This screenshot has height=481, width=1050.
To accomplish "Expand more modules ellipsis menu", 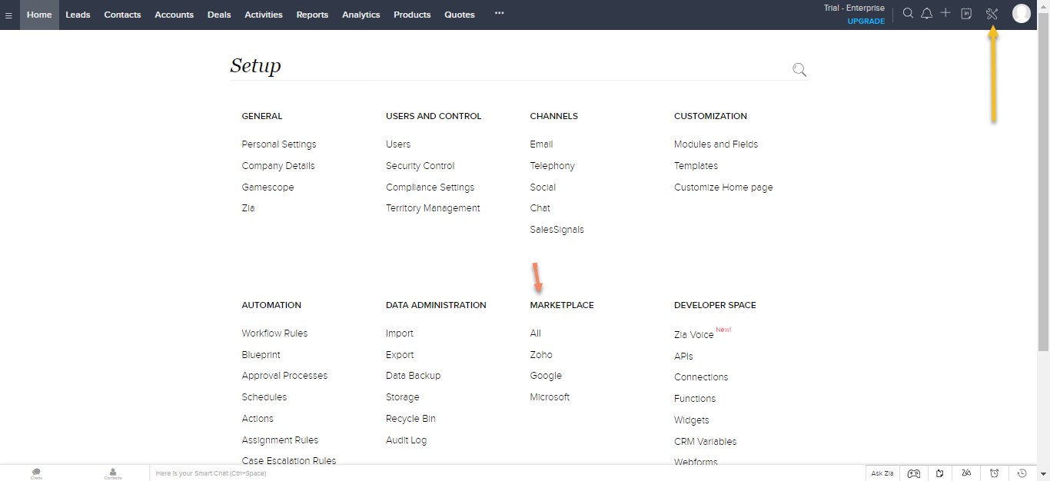I will 500,13.
